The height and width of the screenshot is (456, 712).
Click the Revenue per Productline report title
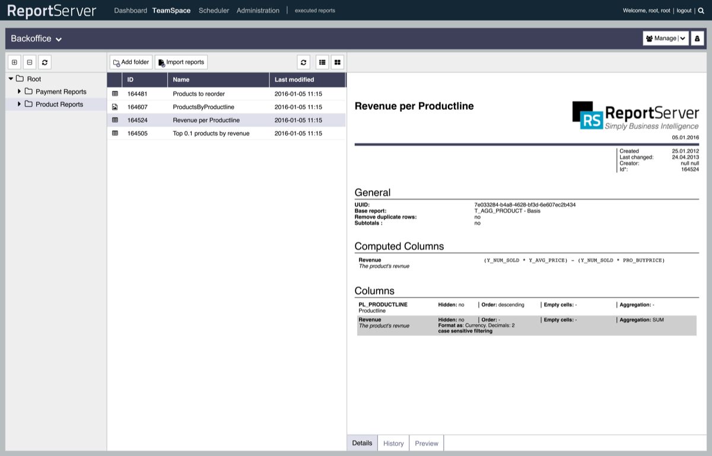[x=414, y=106]
